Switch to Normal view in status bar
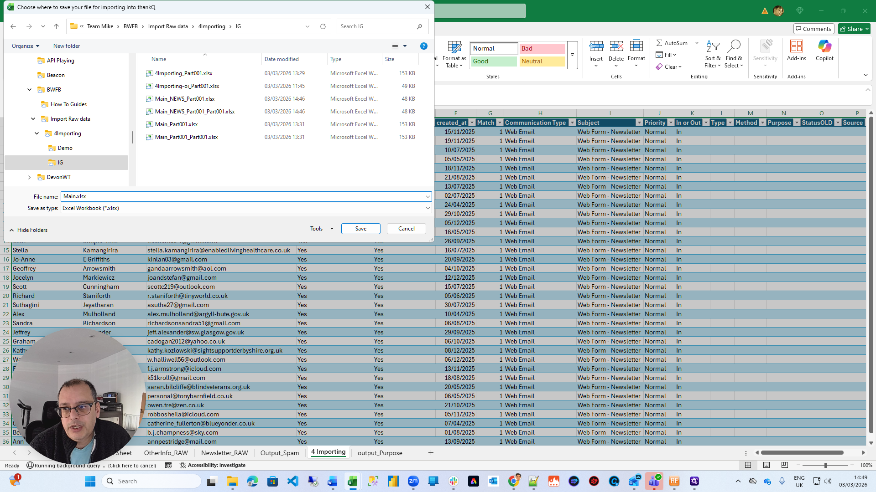This screenshot has width=876, height=492. [x=747, y=465]
